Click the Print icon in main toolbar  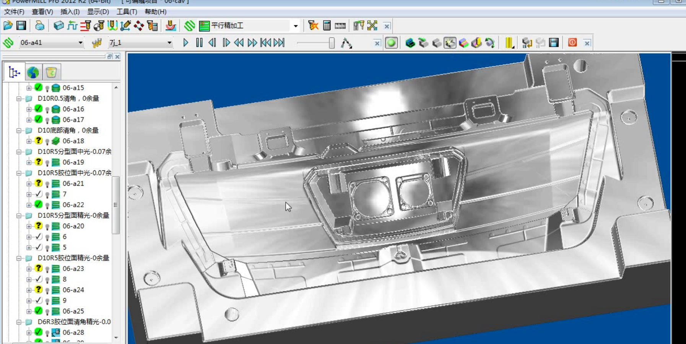[x=39, y=26]
